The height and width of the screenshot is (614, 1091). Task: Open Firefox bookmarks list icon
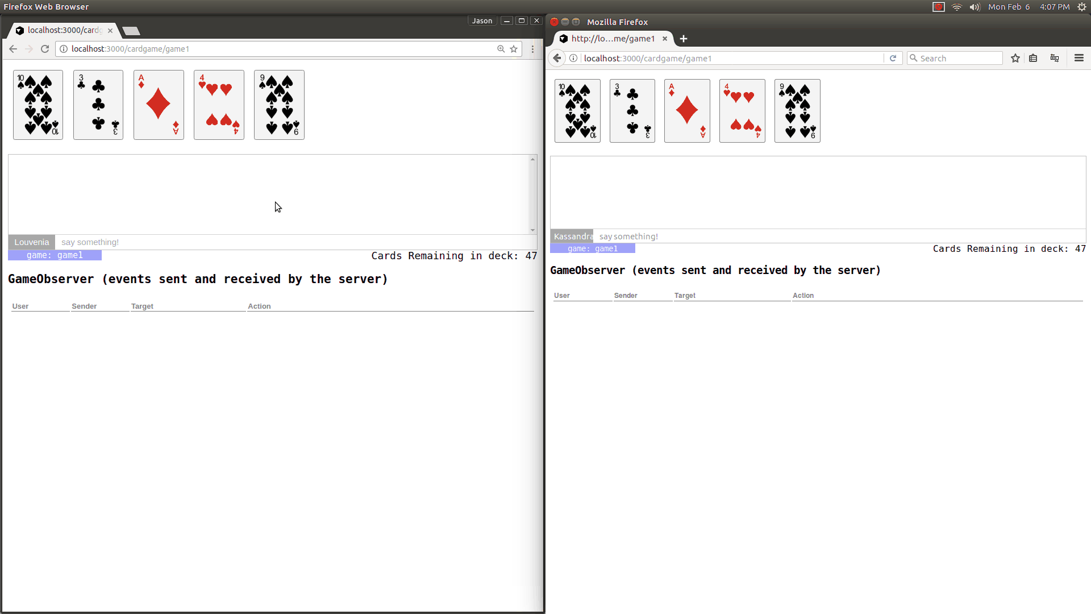[x=1033, y=58]
